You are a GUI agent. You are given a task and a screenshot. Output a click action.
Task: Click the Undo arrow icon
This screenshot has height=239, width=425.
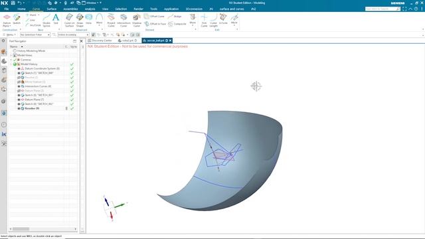point(19,3)
